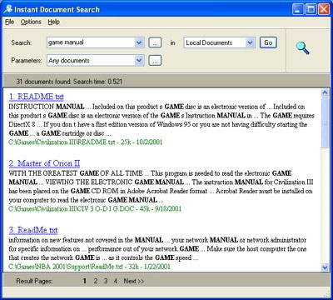Expand the Any documents parameters dropdown
Screen dimensions: 333x300
tap(139, 61)
